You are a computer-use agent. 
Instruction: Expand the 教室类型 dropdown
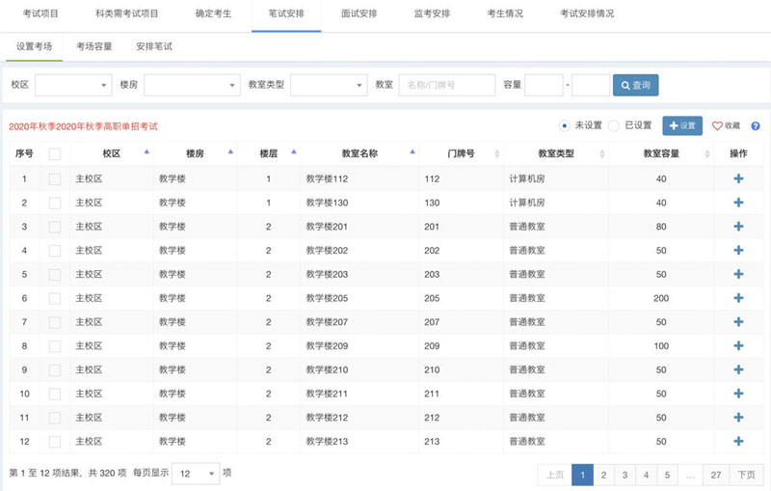pos(329,86)
